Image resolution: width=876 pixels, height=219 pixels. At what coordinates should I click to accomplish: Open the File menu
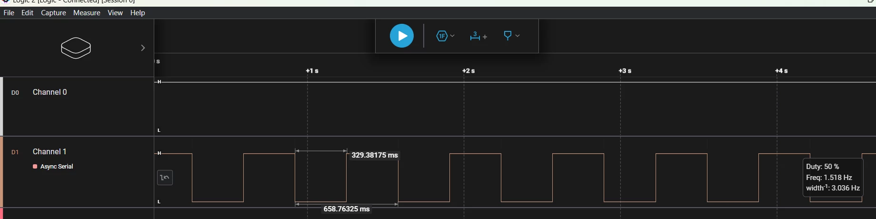pyautogui.click(x=9, y=13)
